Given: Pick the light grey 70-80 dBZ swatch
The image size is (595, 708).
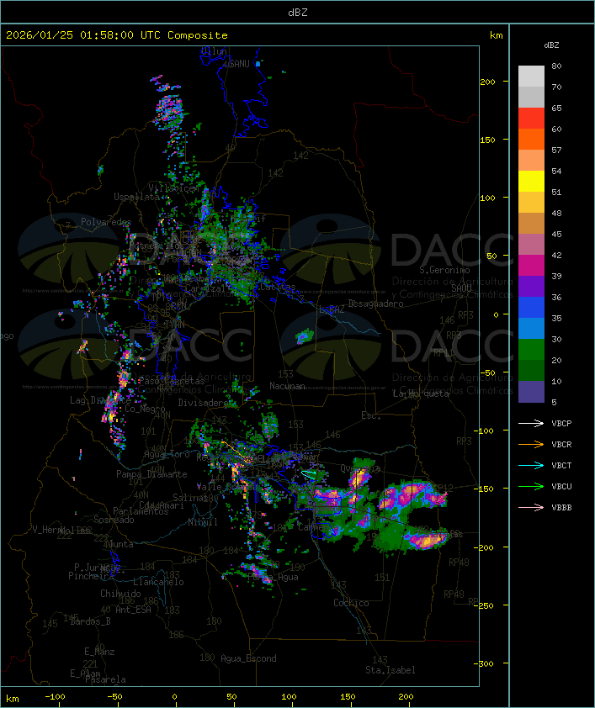Looking at the screenshot, I should 531,77.
